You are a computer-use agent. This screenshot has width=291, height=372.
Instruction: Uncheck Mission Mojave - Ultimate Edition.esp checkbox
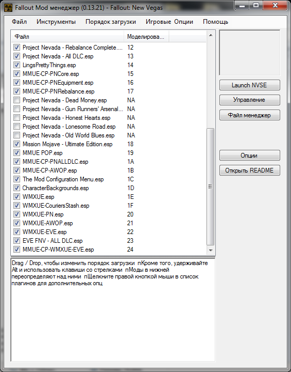pos(16,144)
